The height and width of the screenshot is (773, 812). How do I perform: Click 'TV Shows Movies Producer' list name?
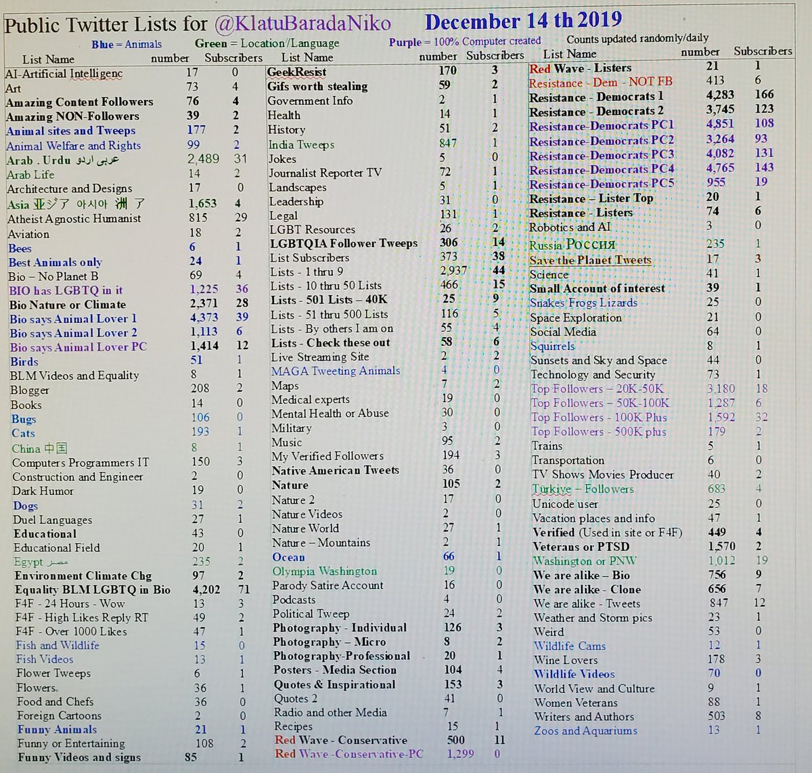[603, 474]
